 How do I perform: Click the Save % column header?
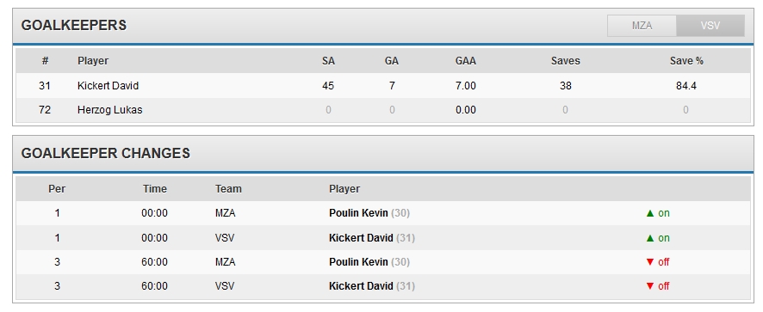click(686, 61)
